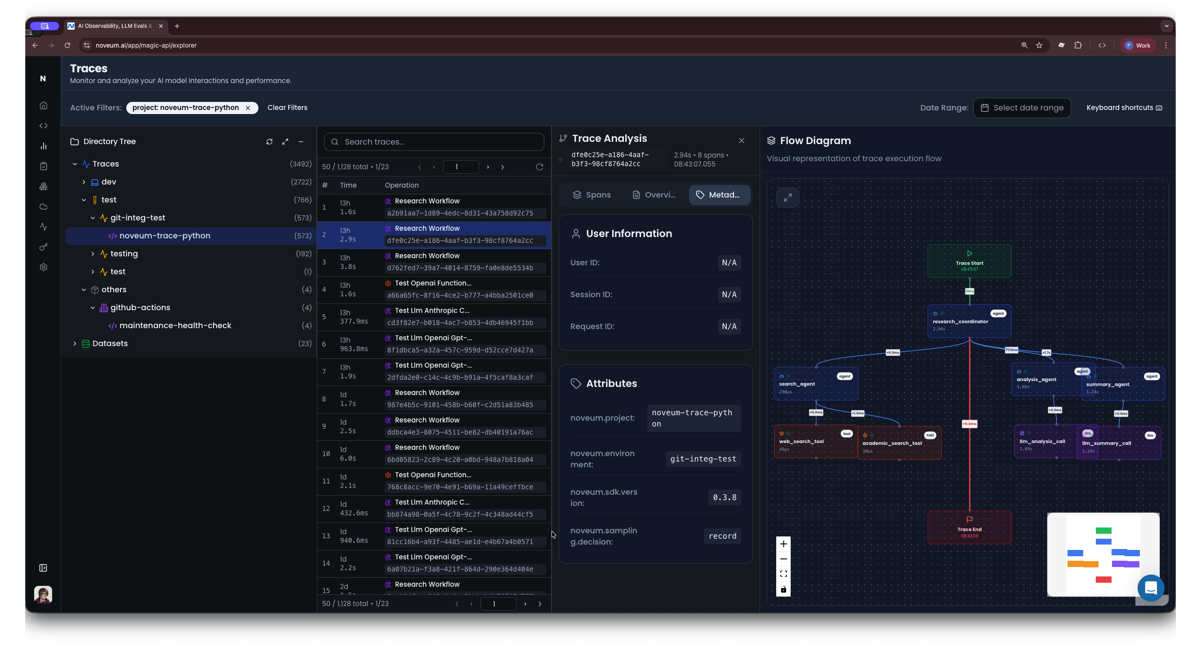
Task: Zoom in on the flow diagram
Action: tap(783, 544)
